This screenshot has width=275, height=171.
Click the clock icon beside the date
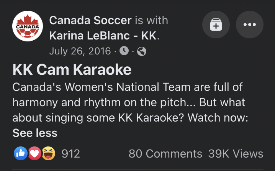[x=124, y=51]
